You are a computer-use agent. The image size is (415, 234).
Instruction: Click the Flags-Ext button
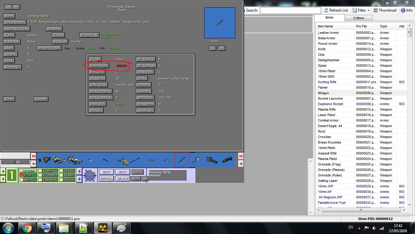click(x=89, y=35)
